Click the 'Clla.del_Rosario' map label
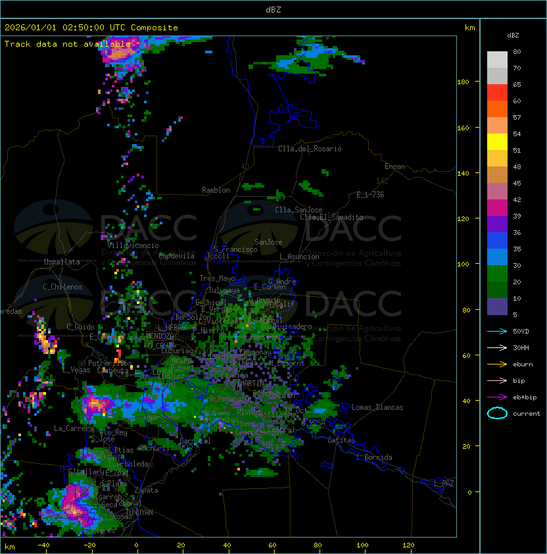 [310, 149]
